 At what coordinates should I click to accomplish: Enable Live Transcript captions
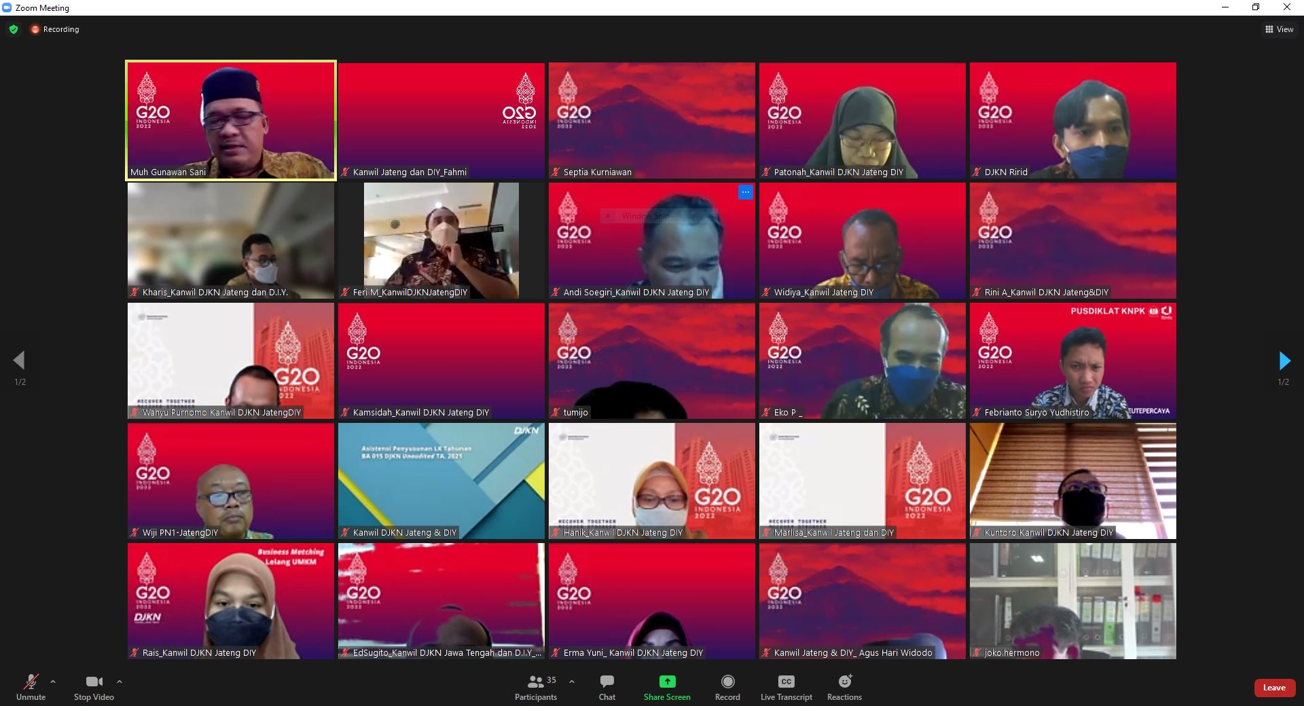click(x=786, y=686)
